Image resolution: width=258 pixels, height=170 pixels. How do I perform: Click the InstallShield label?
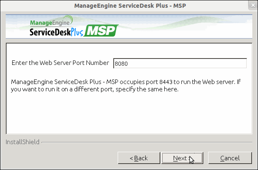tap(22, 142)
